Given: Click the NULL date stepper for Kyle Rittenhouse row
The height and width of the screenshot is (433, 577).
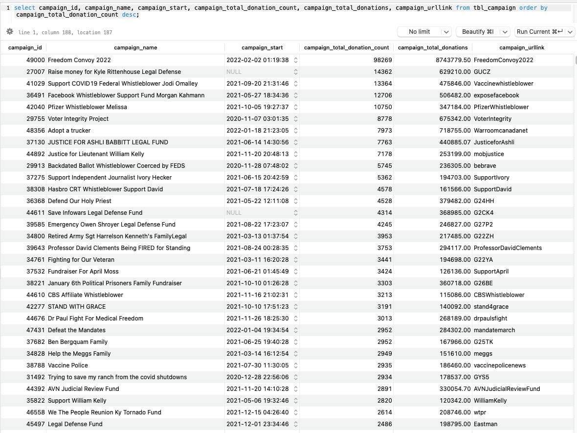Looking at the screenshot, I should [x=296, y=72].
